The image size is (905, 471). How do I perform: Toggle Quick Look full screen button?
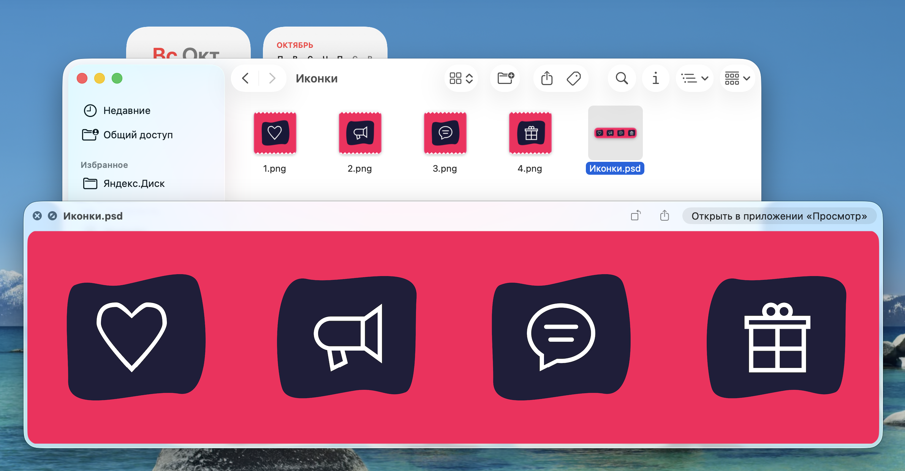tap(52, 216)
